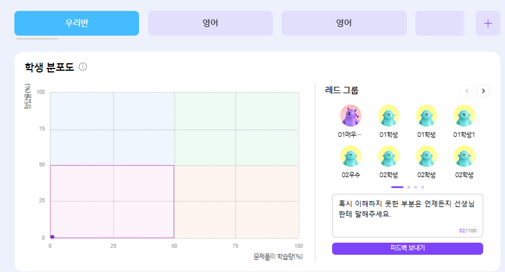Select the blue upper-left chart quadrant
This screenshot has width=505, height=272.
pos(112,128)
